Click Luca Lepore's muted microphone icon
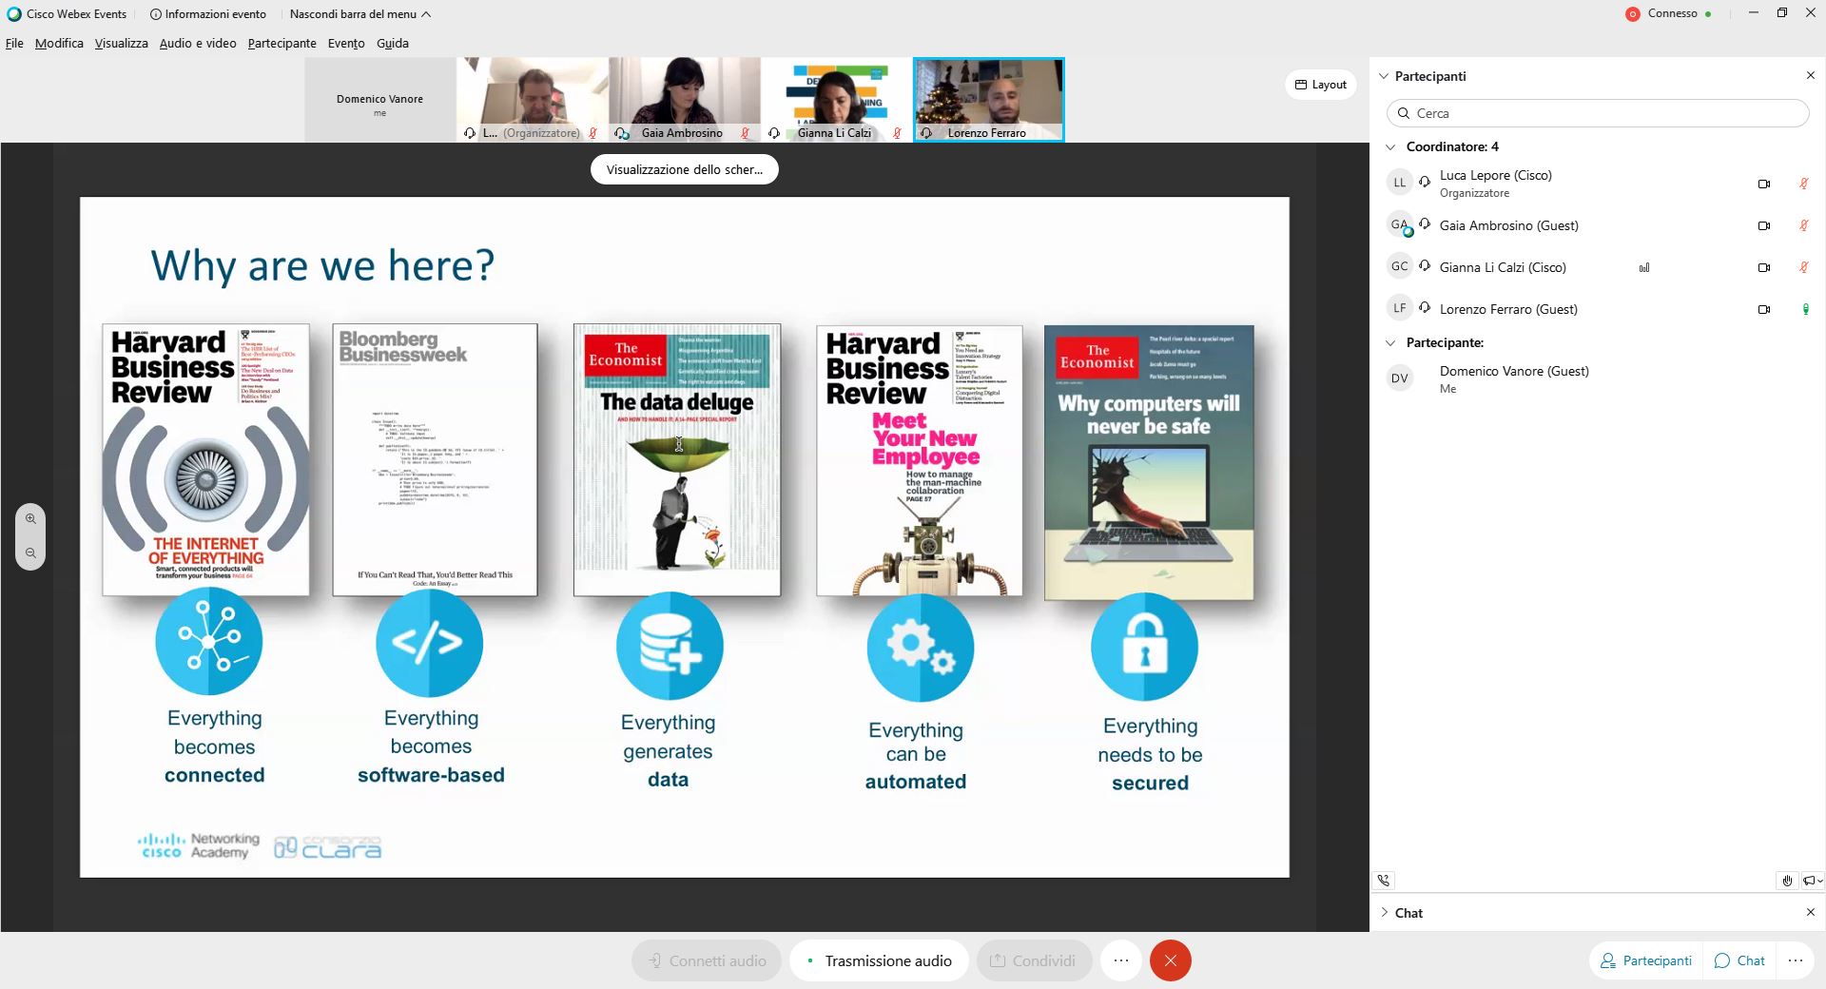This screenshot has height=989, width=1826. pyautogui.click(x=1804, y=184)
